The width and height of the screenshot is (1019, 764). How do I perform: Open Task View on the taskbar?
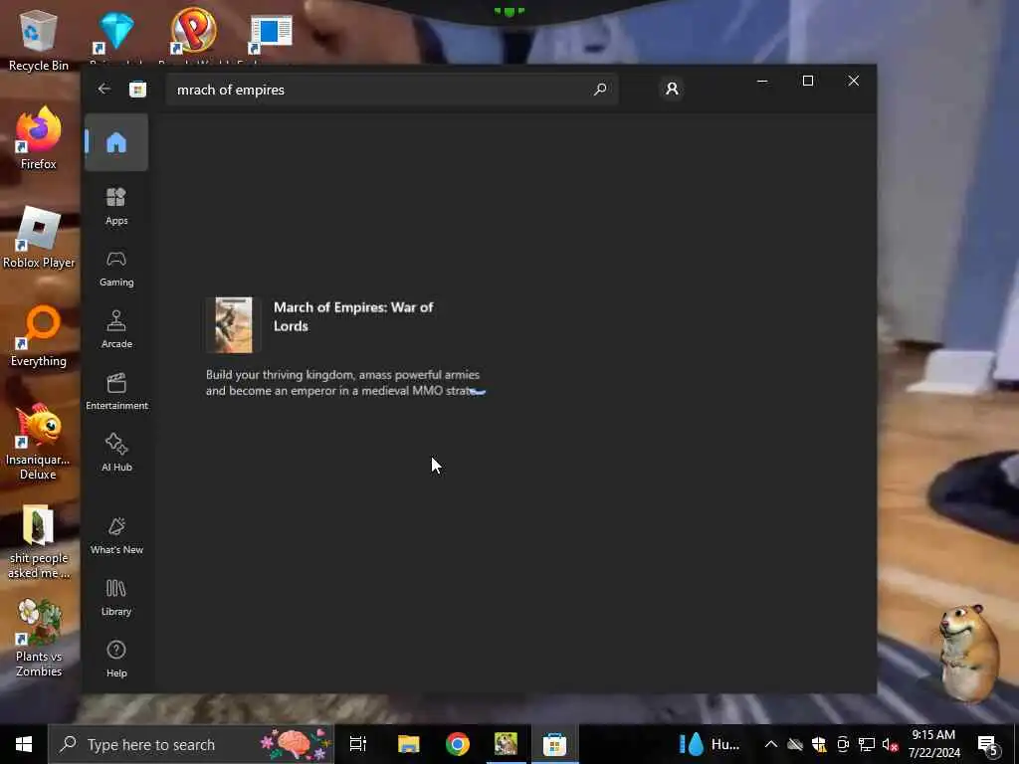point(357,744)
